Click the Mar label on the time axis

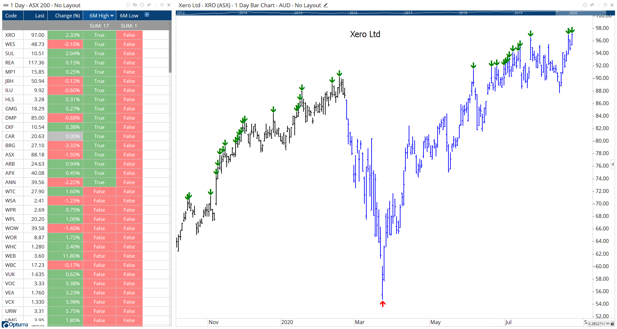coord(360,322)
